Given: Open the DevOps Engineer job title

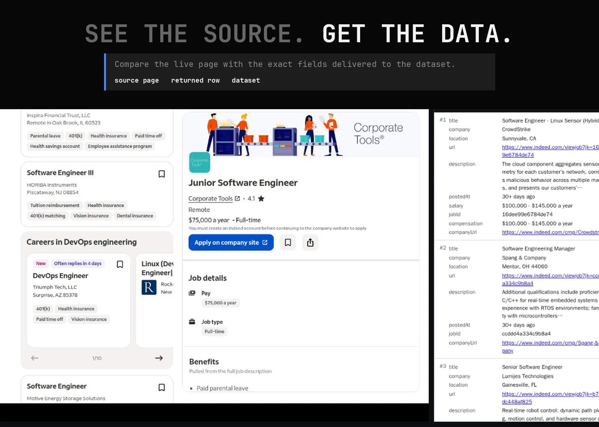Looking at the screenshot, I should [60, 276].
